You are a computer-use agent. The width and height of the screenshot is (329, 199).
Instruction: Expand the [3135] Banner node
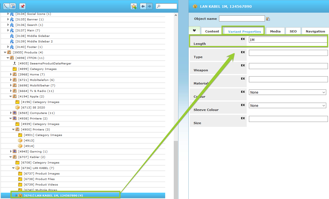[x=8, y=19]
